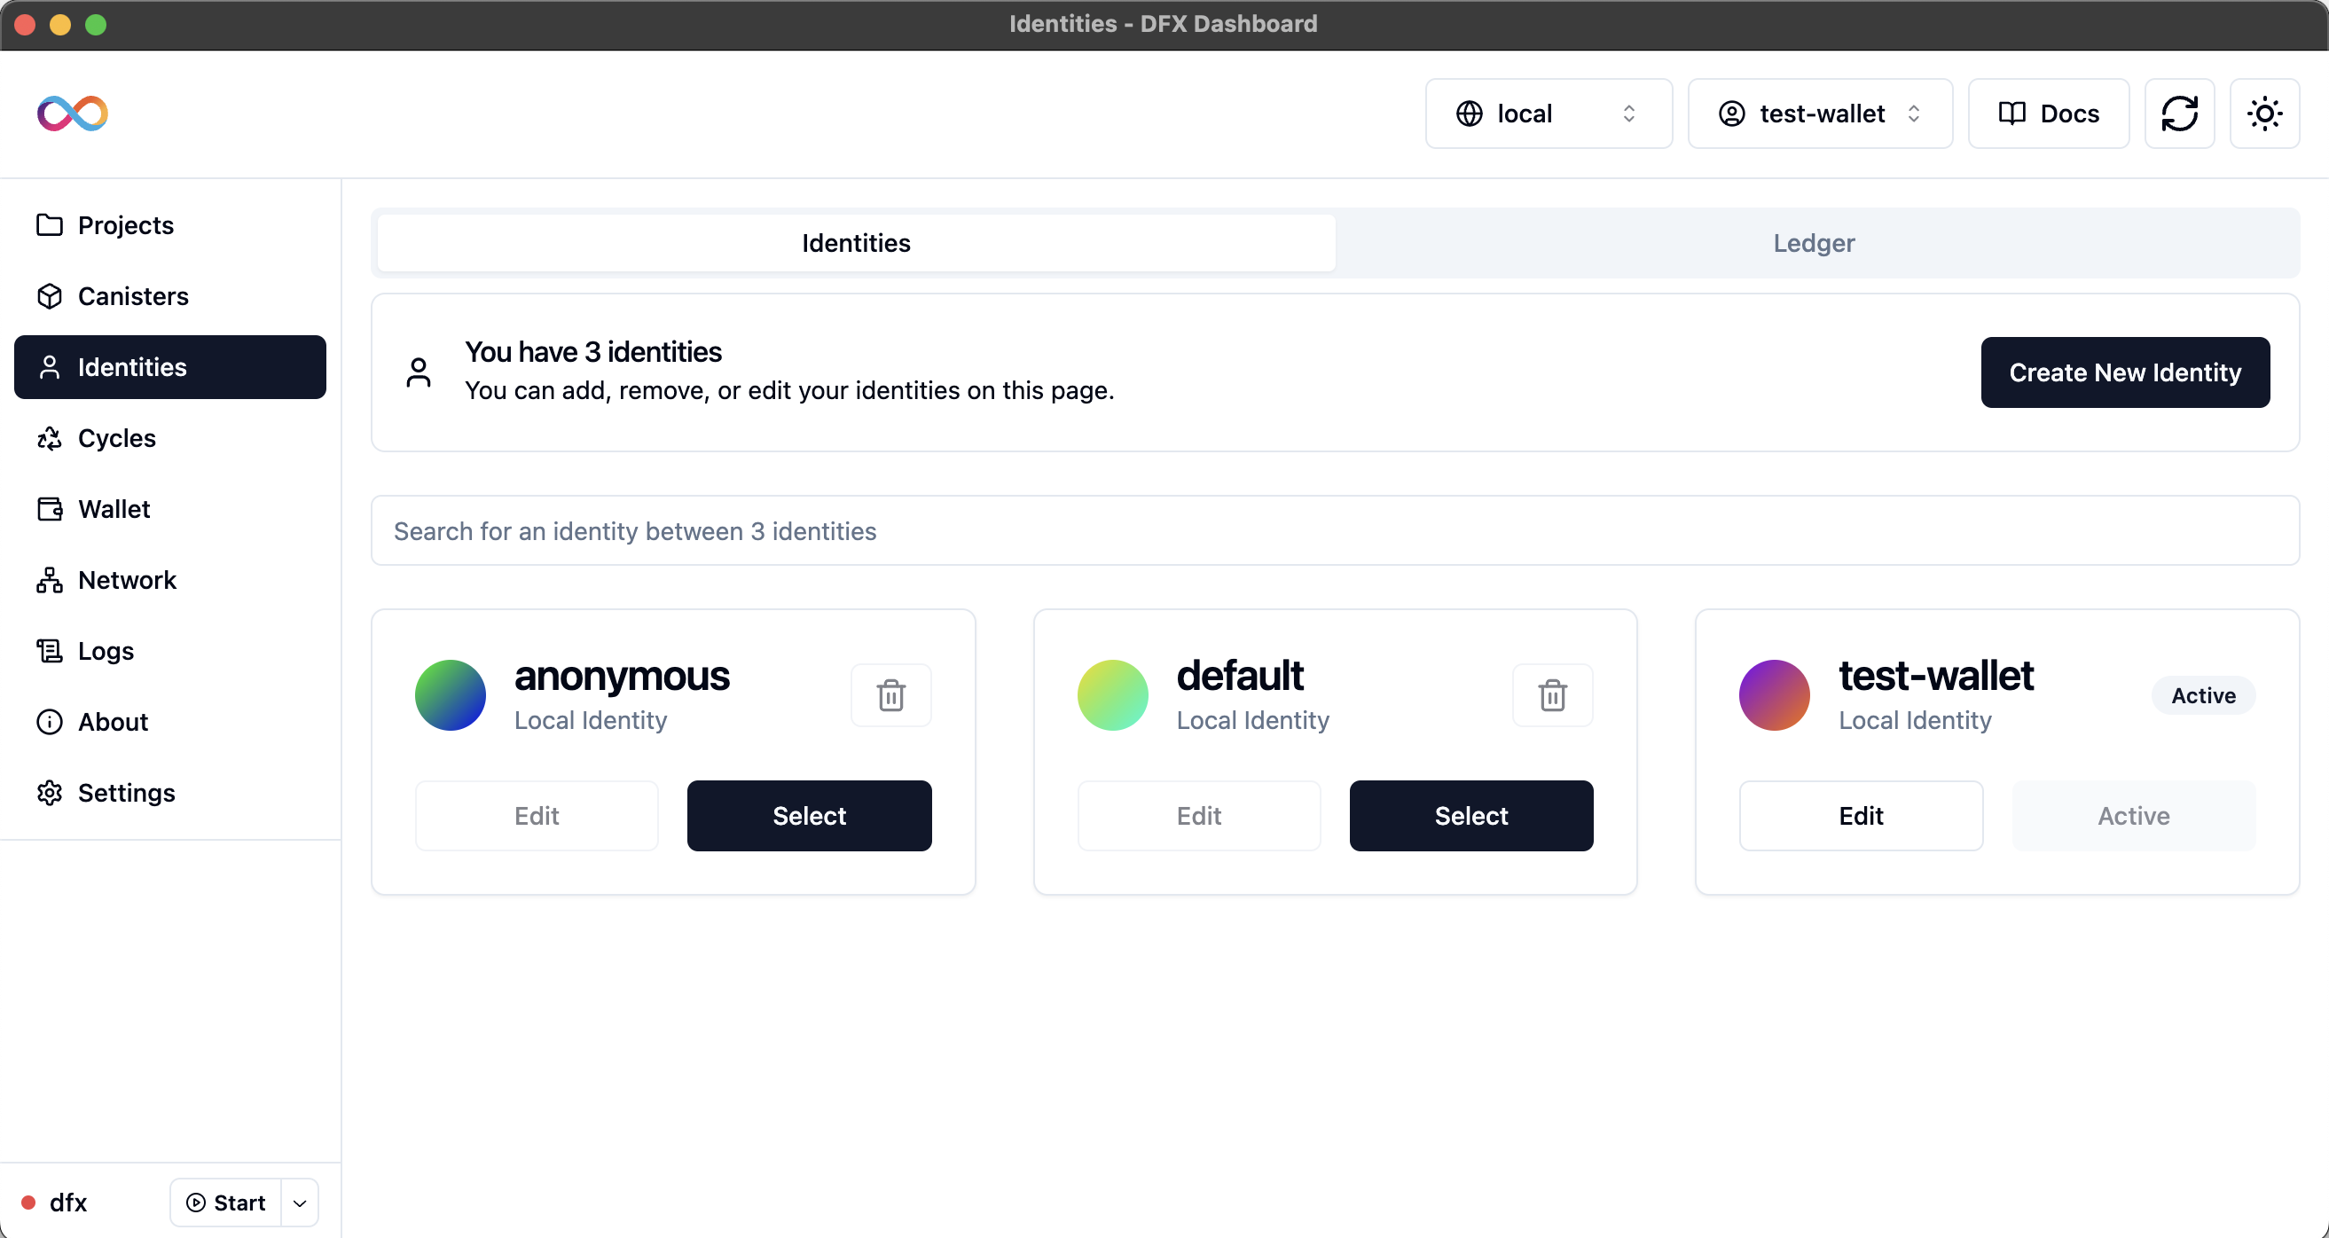
Task: Click the anonymous identity gradient avatar
Action: (451, 695)
